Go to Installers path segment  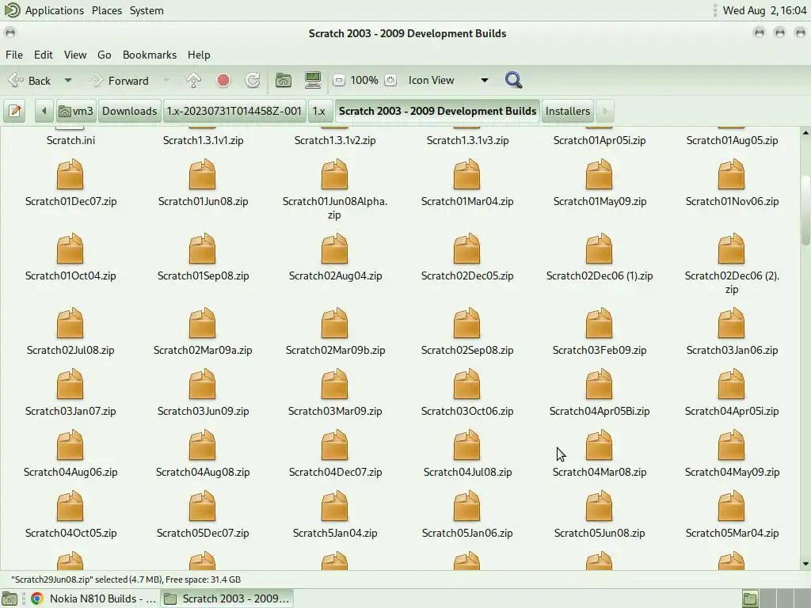tap(567, 111)
